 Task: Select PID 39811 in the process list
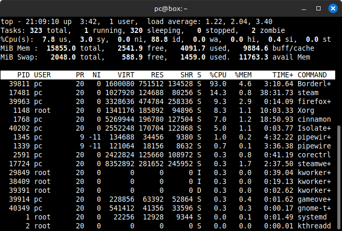pyautogui.click(x=19, y=84)
